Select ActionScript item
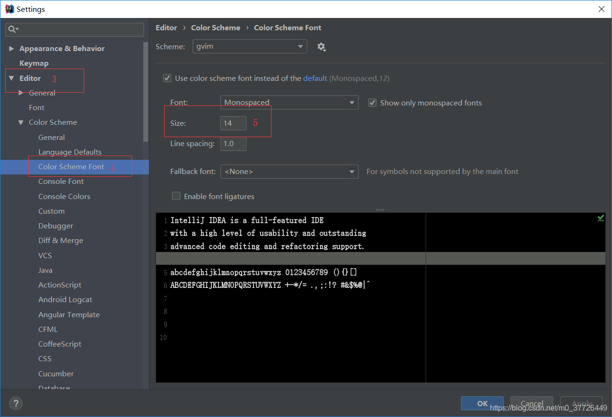Viewport: 612px width, 417px height. [x=60, y=285]
